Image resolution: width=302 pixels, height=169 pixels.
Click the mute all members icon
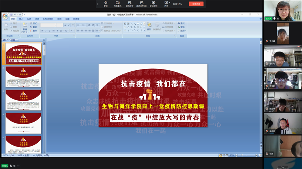[x=129, y=3]
